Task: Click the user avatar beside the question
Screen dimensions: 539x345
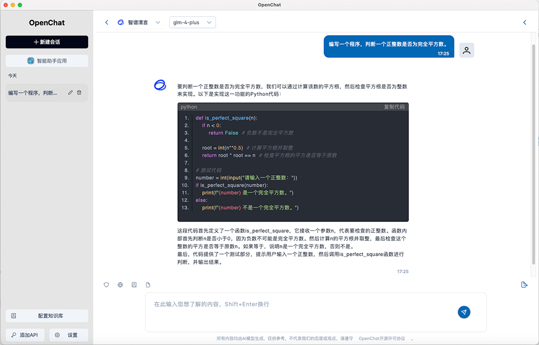Action: point(467,50)
